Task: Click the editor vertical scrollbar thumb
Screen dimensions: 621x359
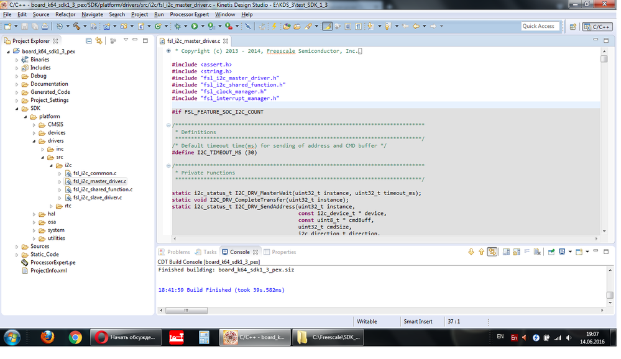Action: 604,59
